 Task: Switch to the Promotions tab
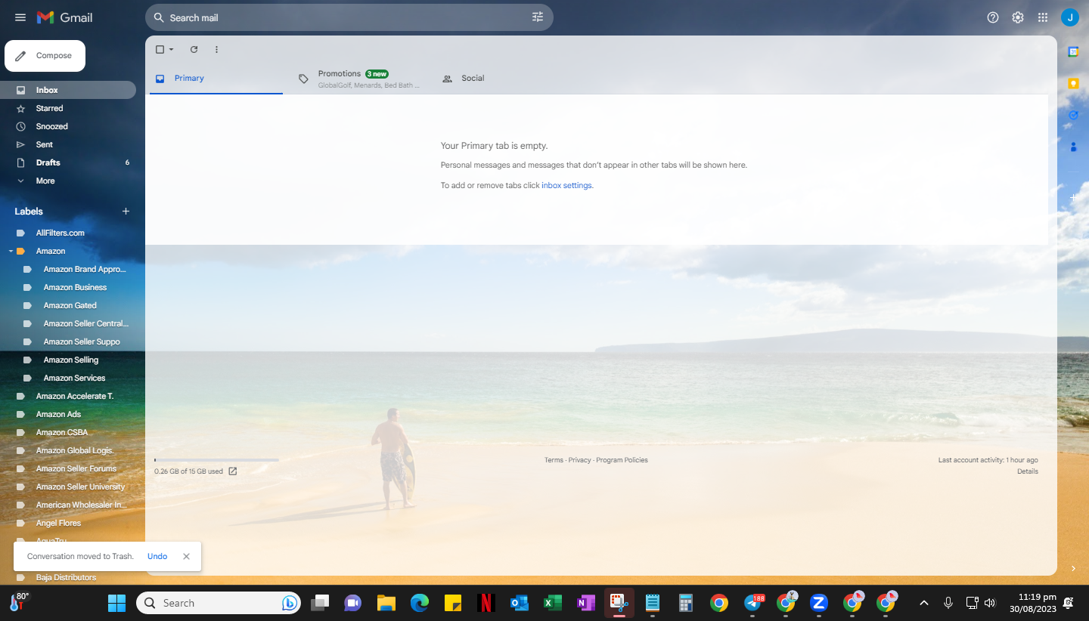360,79
